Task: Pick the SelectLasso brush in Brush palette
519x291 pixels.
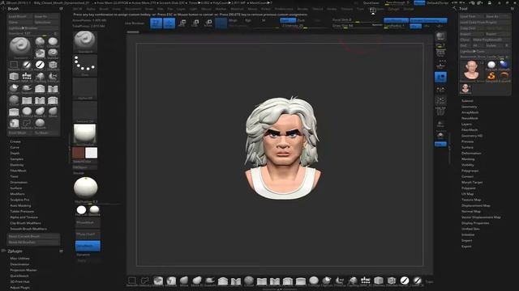Action: pyautogui.click(x=27, y=124)
